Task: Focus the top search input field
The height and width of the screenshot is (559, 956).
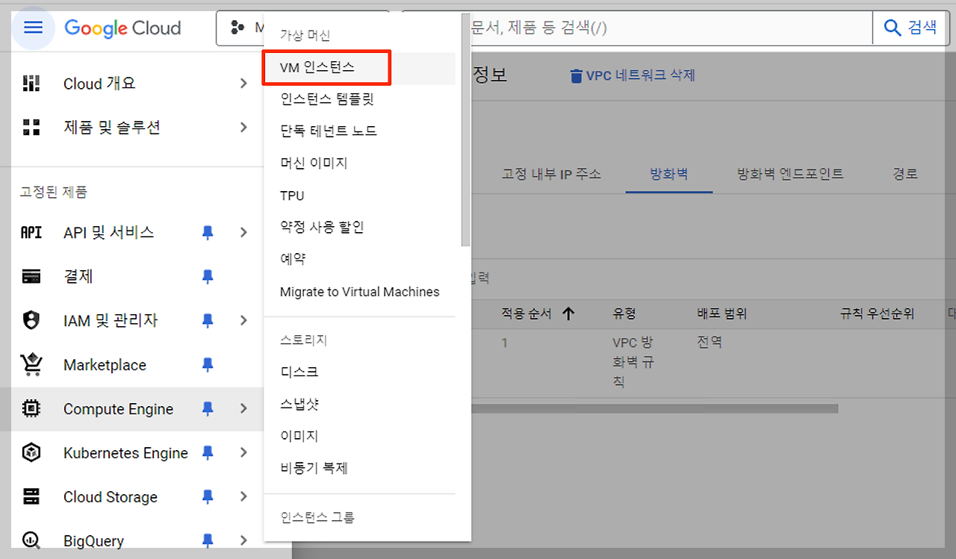Action: click(x=671, y=28)
